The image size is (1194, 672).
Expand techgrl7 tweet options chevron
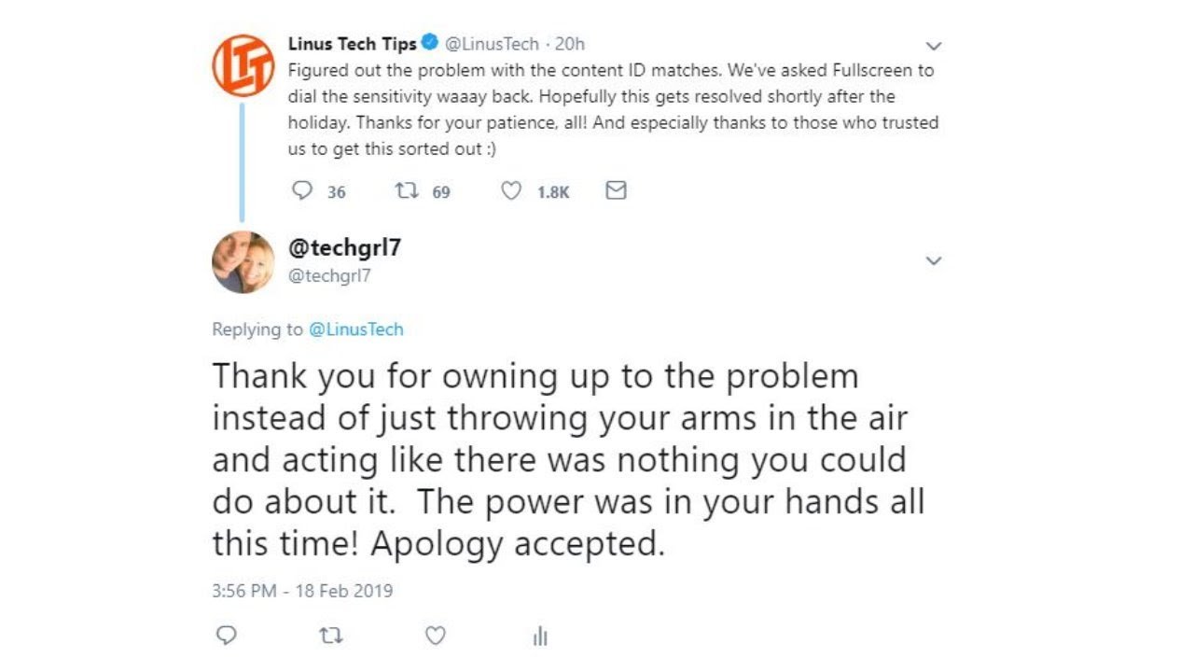coord(933,261)
